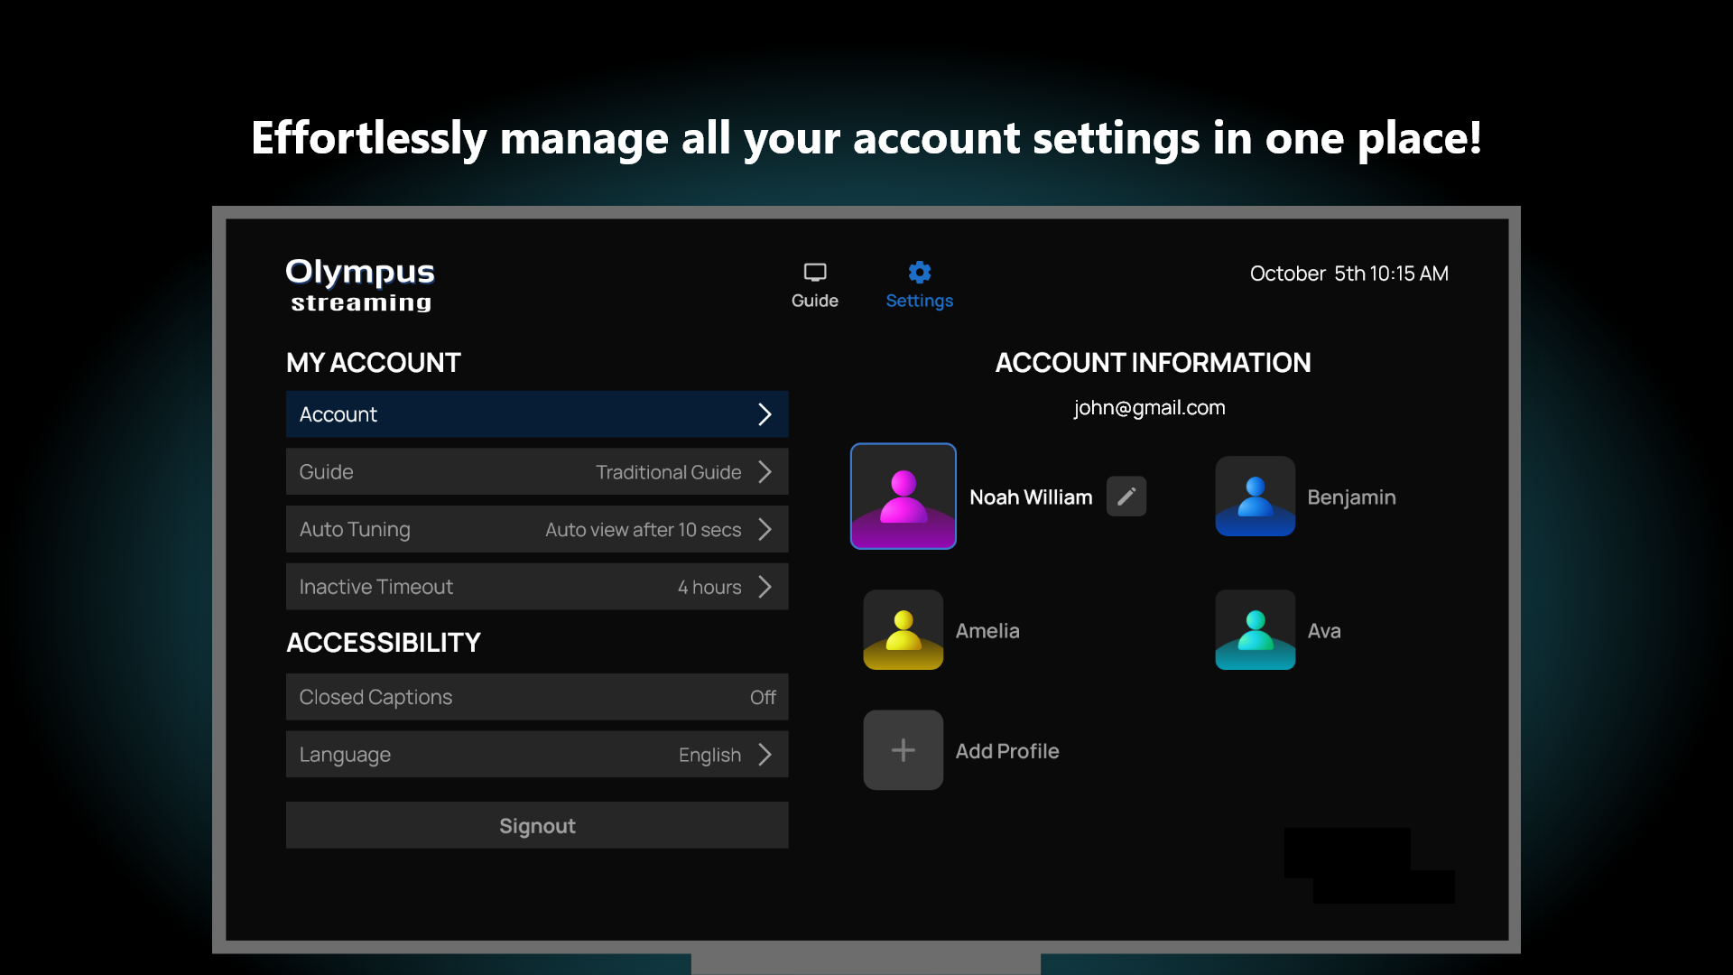Open the Language setting label

[345, 756]
